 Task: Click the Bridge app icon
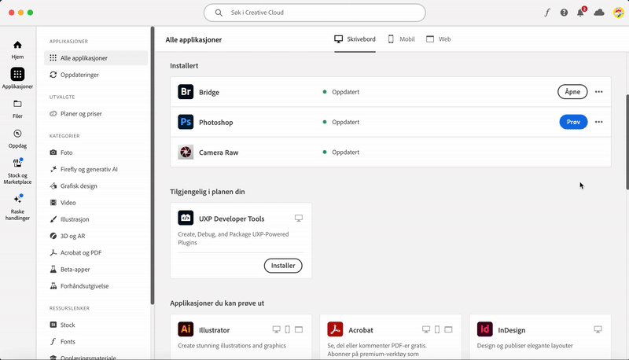pos(186,92)
